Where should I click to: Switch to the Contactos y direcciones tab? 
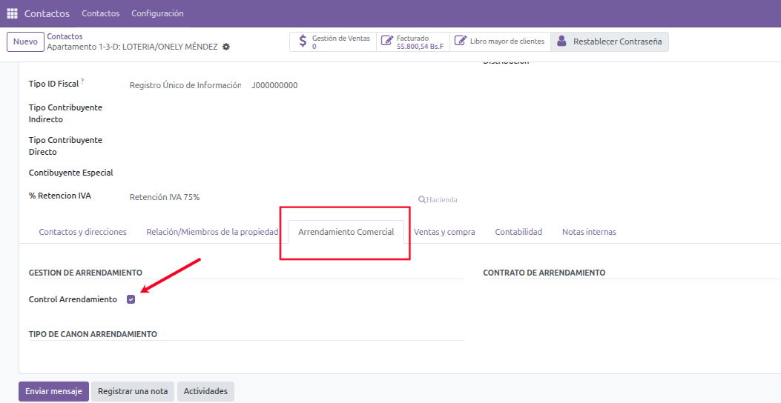coord(82,232)
